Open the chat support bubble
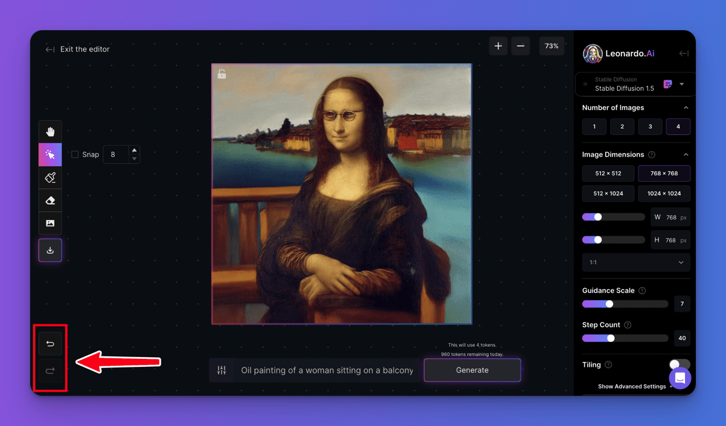 [680, 378]
